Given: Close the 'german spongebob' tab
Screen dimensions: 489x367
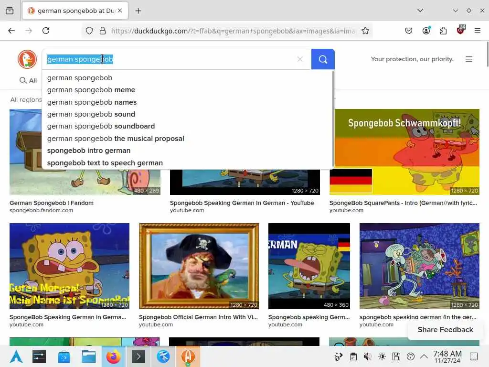Looking at the screenshot, I should [x=120, y=11].
